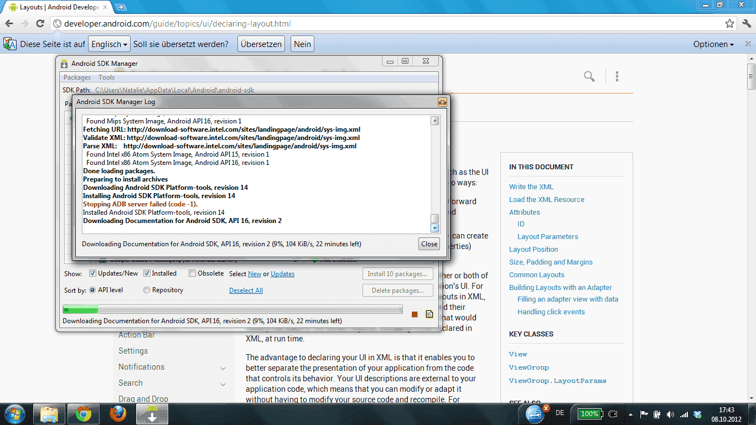Open Settings in the sidebar

click(133, 351)
